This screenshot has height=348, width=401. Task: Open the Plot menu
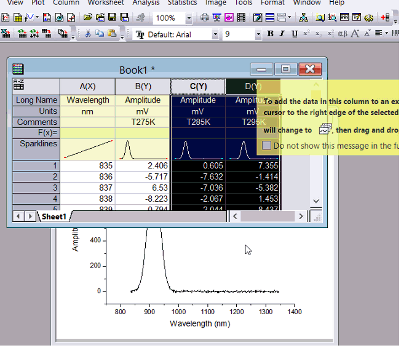(x=38, y=3)
